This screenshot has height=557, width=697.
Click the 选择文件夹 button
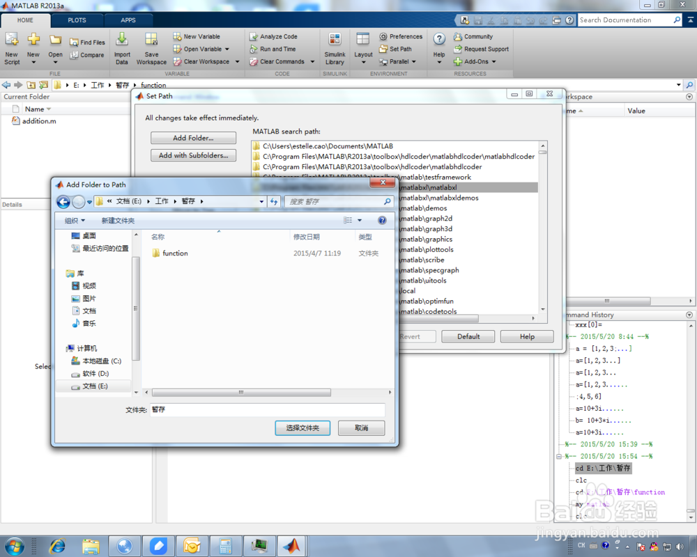pos(302,428)
